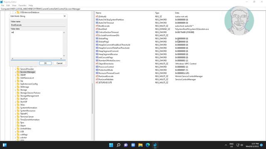
Task: Select the NumberOfInitialSessions value name
Action: click(x=109, y=60)
